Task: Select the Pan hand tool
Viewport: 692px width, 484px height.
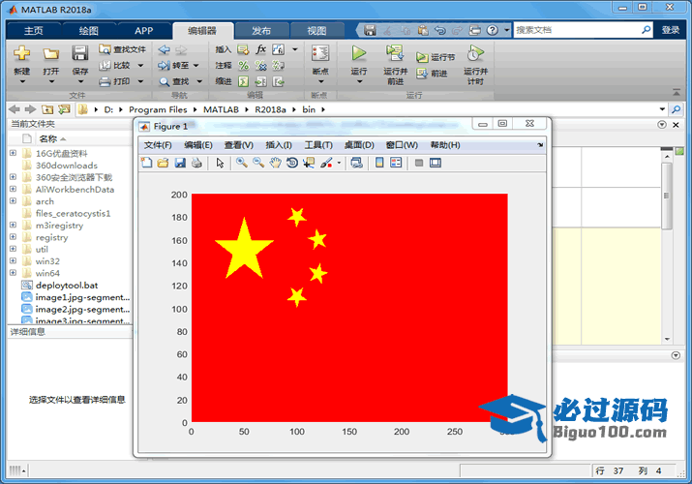Action: (276, 163)
